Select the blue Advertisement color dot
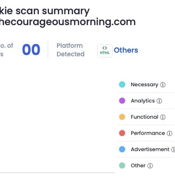Viewport: 175px width, 177px height. [x=122, y=149]
